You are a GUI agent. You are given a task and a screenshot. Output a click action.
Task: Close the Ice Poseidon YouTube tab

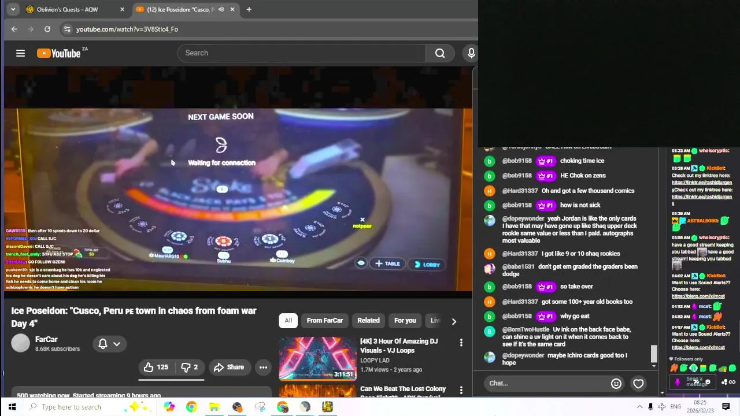[x=232, y=9]
